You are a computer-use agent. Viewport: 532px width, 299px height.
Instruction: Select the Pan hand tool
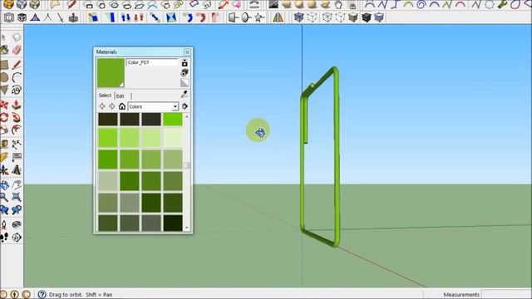pyautogui.click(x=17, y=184)
